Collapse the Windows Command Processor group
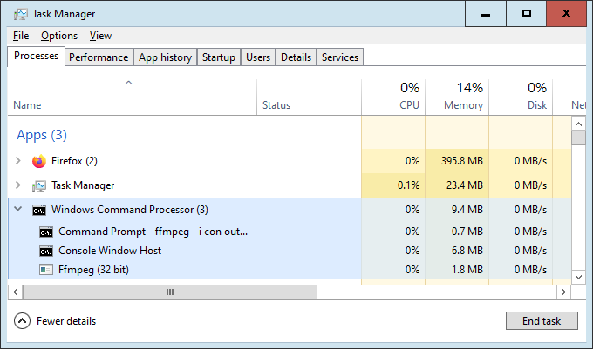This screenshot has width=593, height=349. [x=18, y=210]
